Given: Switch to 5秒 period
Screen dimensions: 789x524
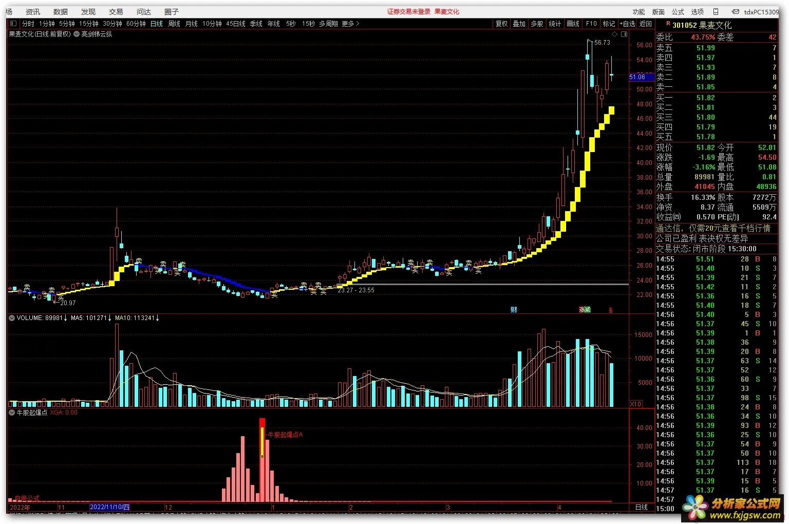Looking at the screenshot, I should tap(291, 24).
